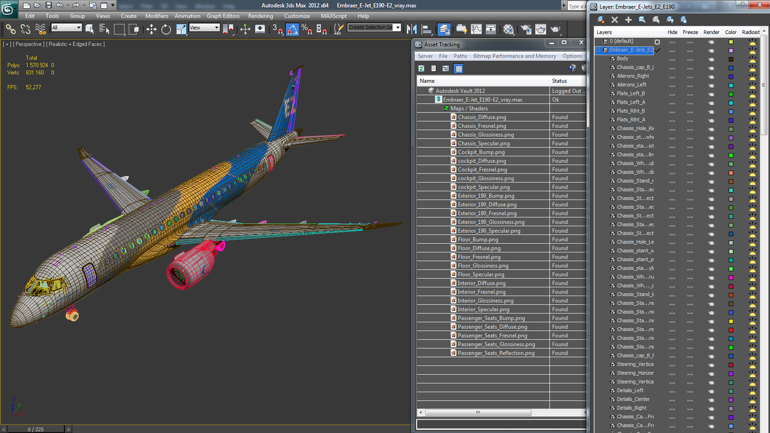This screenshot has width=770, height=433.
Task: Select Chassis_Diffuse.png asset row
Action: click(501, 117)
